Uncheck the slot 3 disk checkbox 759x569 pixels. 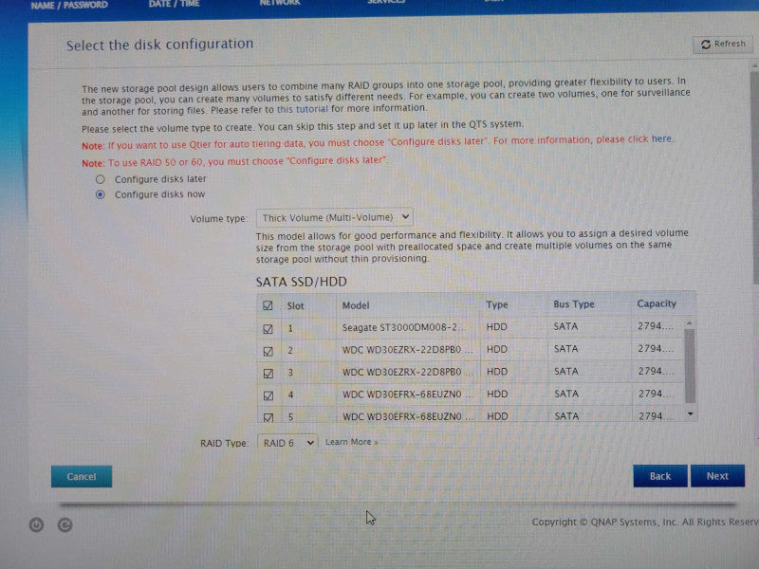268,374
